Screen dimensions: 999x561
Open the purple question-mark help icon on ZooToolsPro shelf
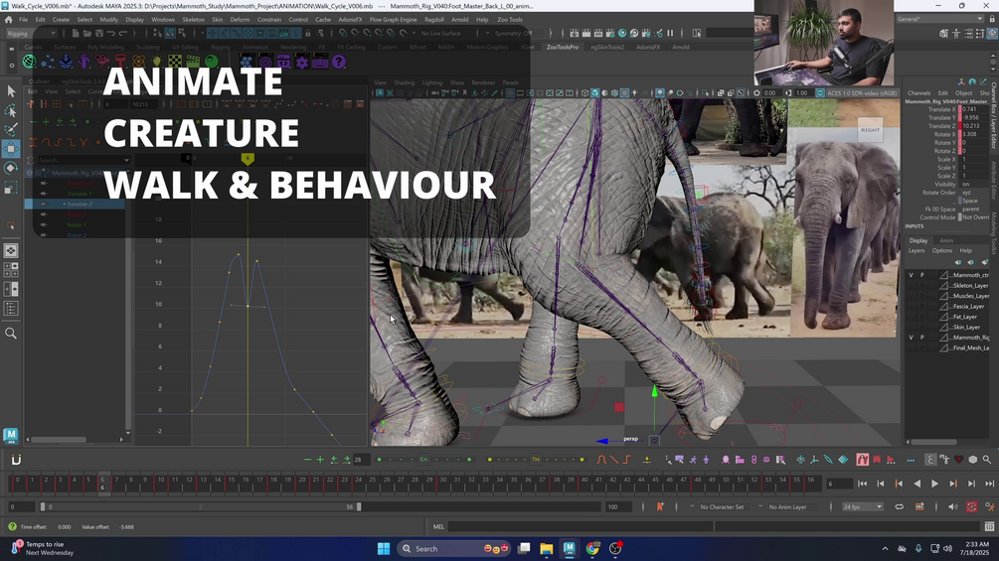coord(339,62)
